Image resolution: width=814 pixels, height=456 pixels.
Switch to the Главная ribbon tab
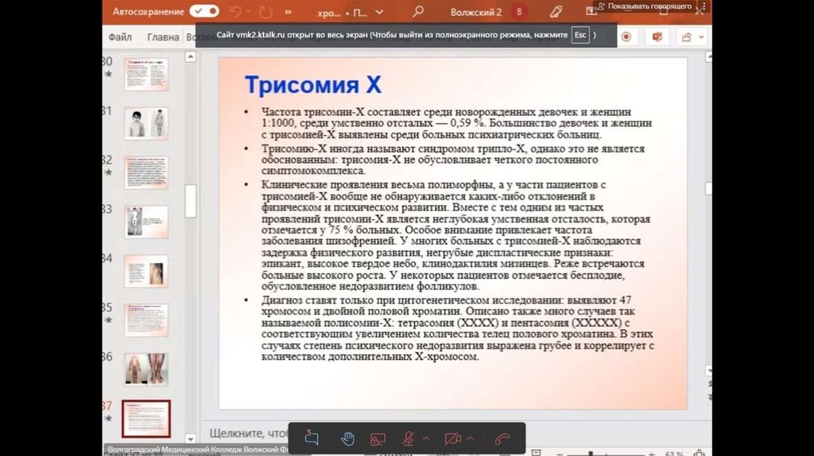click(x=163, y=37)
